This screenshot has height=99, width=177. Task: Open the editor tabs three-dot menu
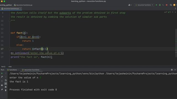tap(175, 9)
